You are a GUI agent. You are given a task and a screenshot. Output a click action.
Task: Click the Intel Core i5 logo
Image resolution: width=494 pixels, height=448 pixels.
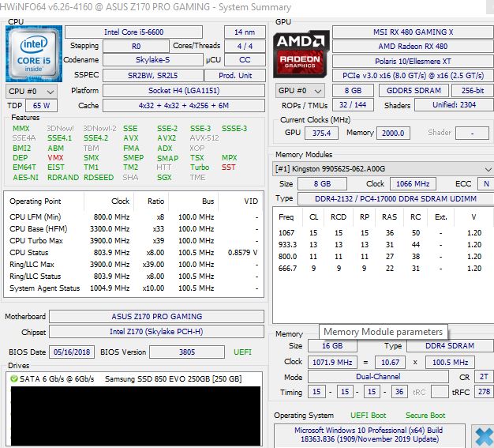34,54
